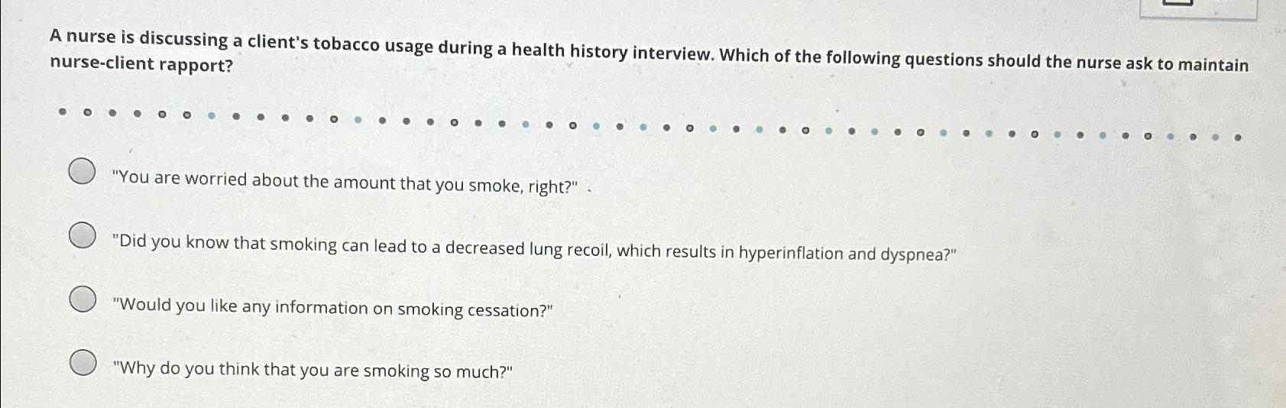Click the nurse-client rapport question text
Image resolution: width=1286 pixels, height=408 pixels.
(649, 53)
